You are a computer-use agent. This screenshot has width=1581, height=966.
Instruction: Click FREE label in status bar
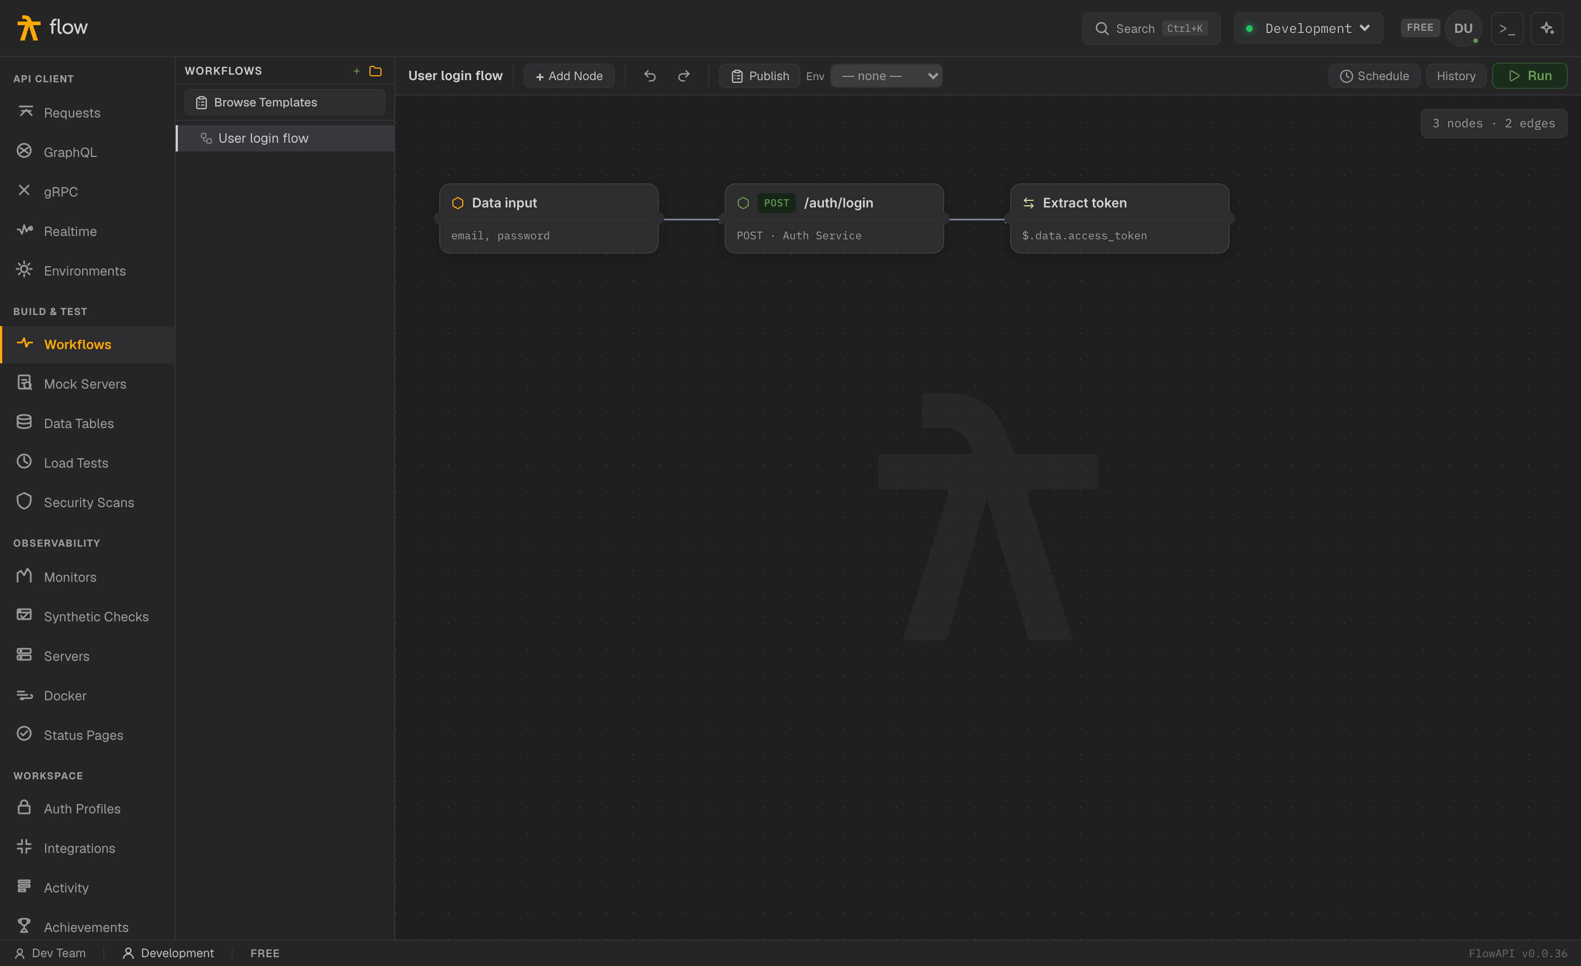[265, 953]
